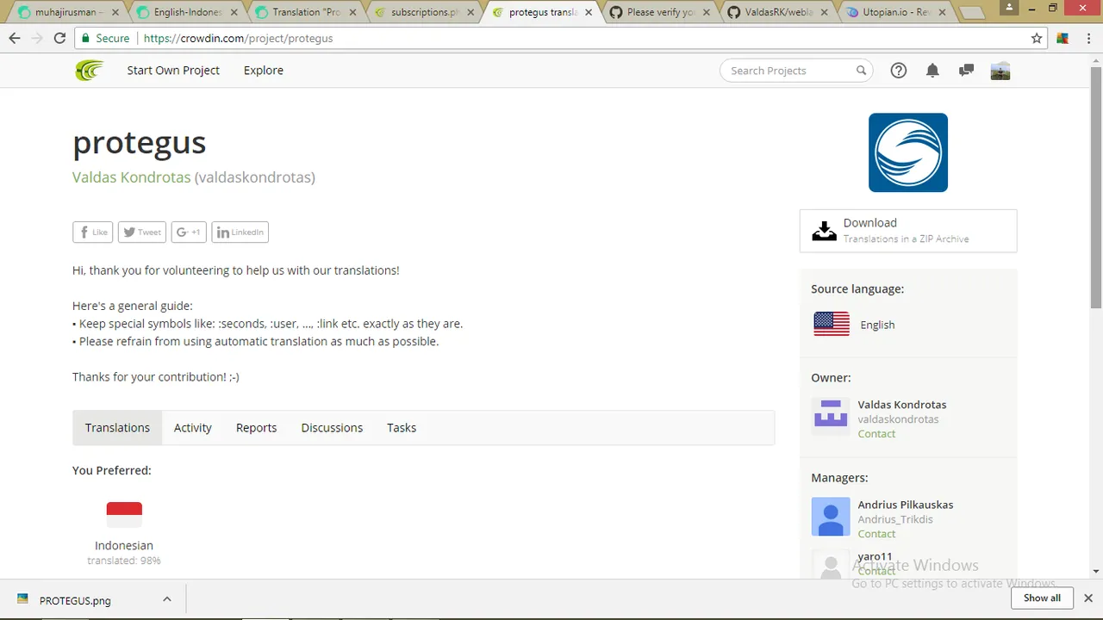This screenshot has width=1103, height=620.
Task: Open the help question mark icon
Action: (899, 71)
